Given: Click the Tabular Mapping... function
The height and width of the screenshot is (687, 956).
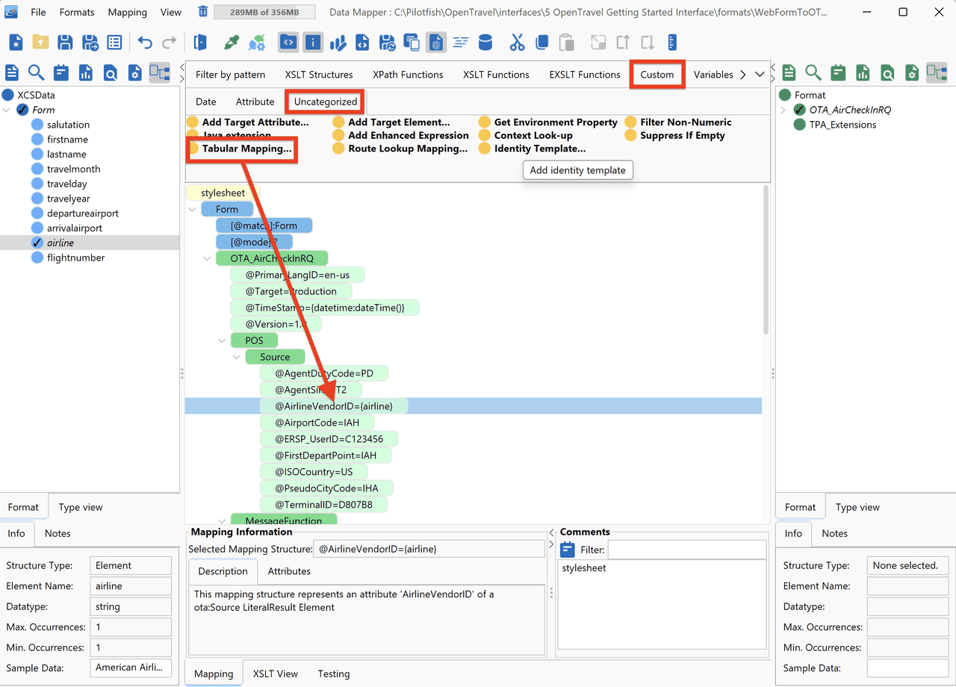Looking at the screenshot, I should tap(246, 149).
